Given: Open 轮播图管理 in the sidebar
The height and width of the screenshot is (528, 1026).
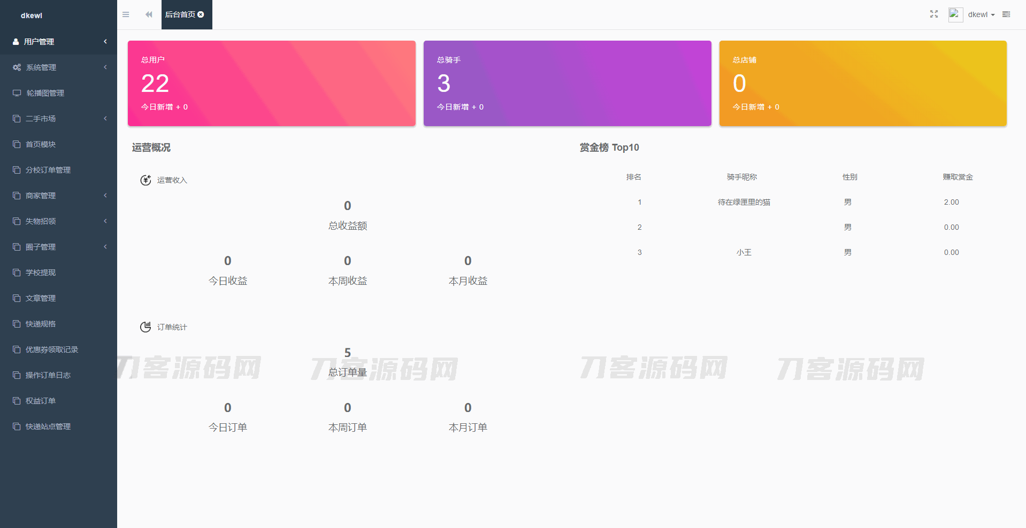Looking at the screenshot, I should 45,93.
